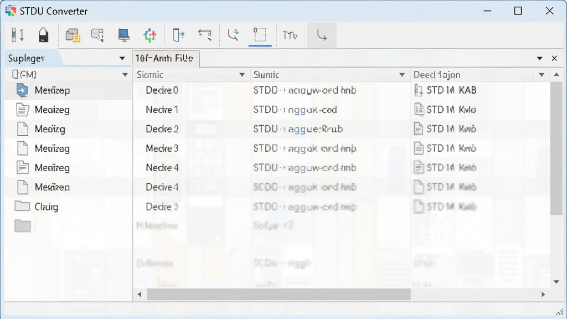Click the Siuntic cell in the Decire 2 row
567x319 pixels.
point(297,128)
